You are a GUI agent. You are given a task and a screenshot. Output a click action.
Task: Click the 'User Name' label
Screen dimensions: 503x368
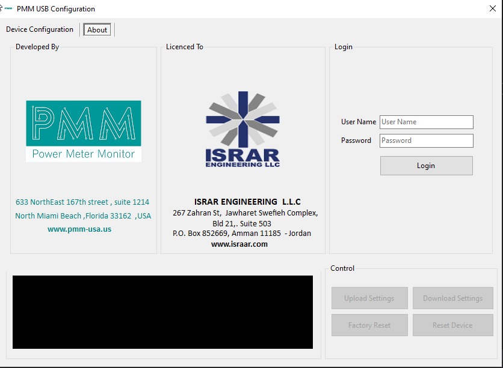pos(359,122)
